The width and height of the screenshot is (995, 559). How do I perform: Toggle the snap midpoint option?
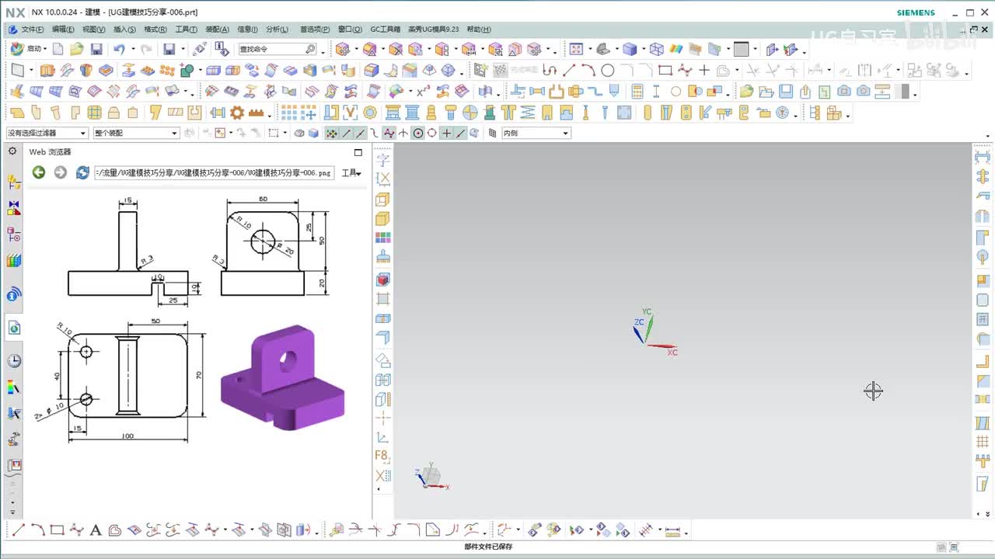click(361, 133)
